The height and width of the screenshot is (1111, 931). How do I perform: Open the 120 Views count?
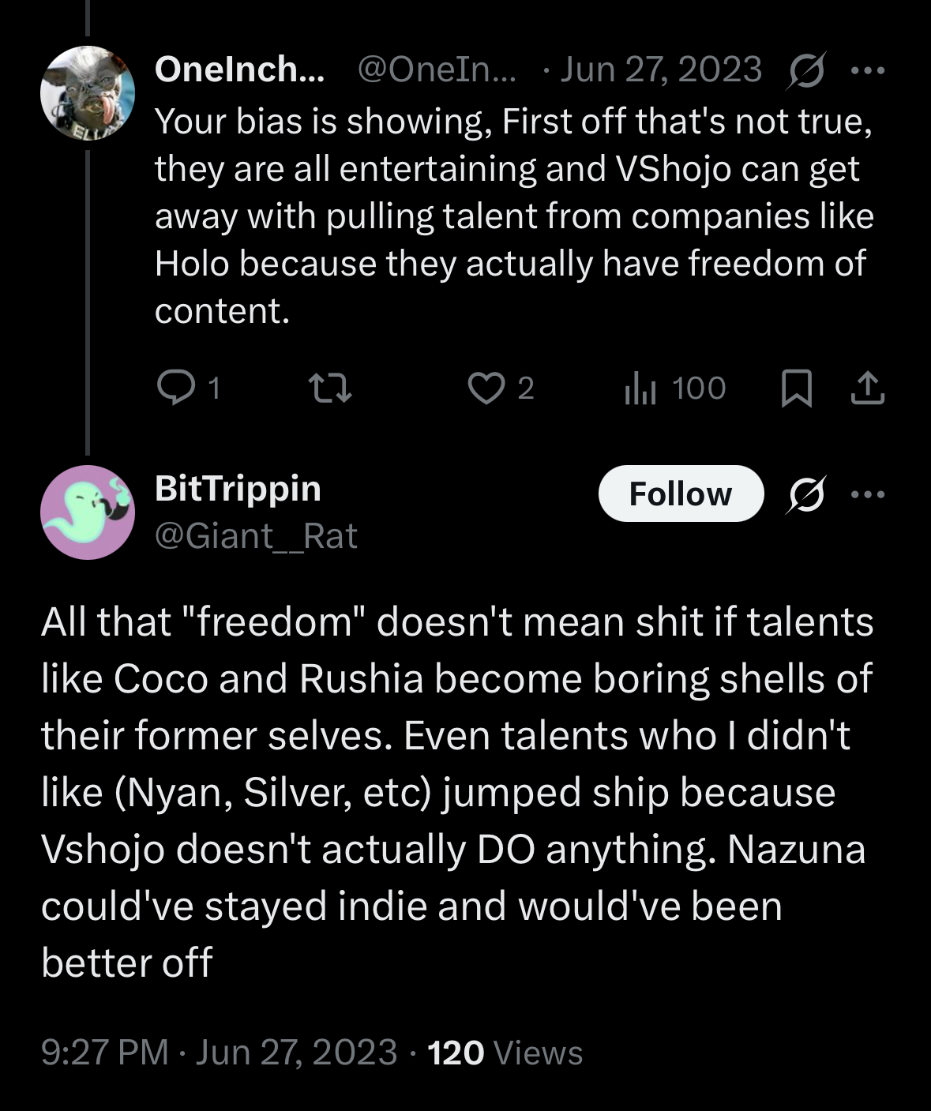point(505,1053)
